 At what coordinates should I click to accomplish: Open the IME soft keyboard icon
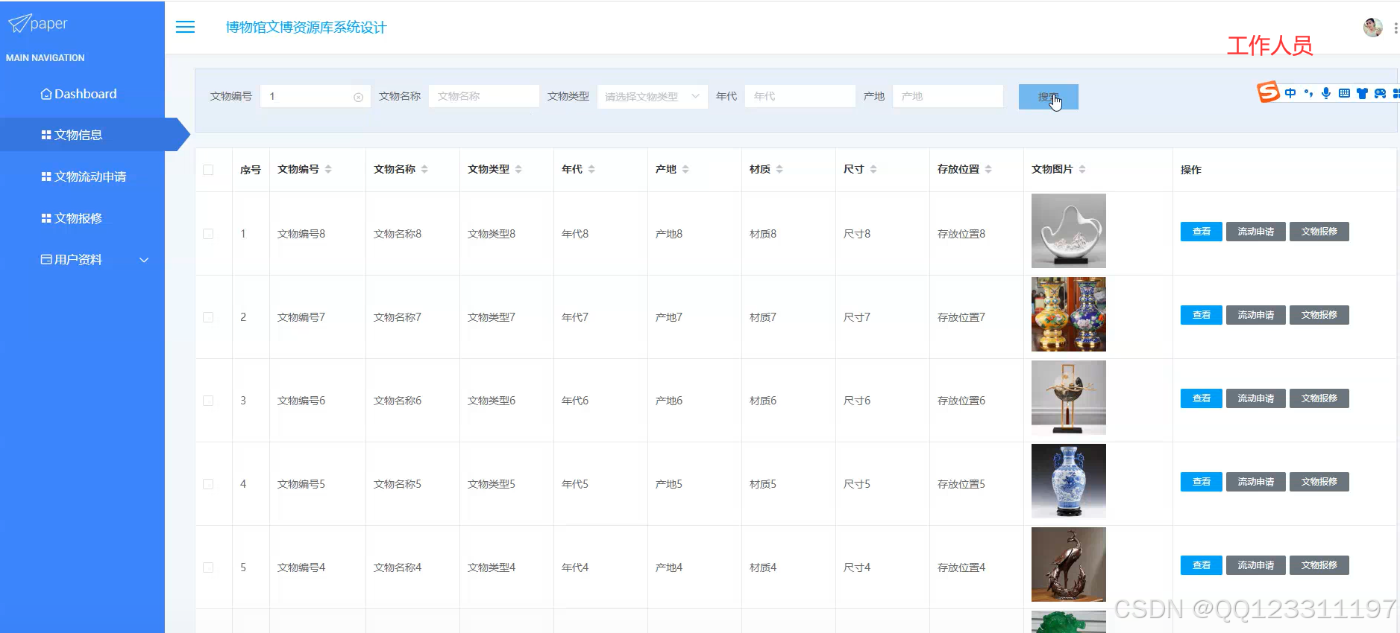tap(1344, 93)
